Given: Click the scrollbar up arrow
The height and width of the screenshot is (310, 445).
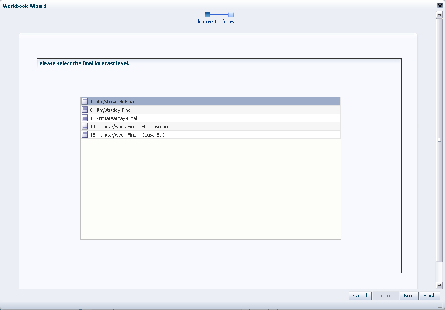Looking at the screenshot, I should tap(439, 15).
